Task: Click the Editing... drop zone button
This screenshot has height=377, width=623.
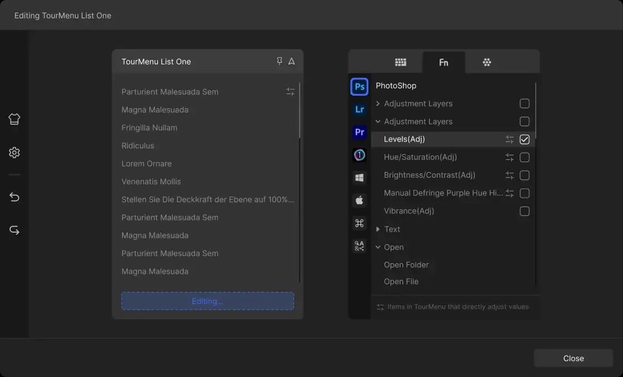Action: point(207,301)
